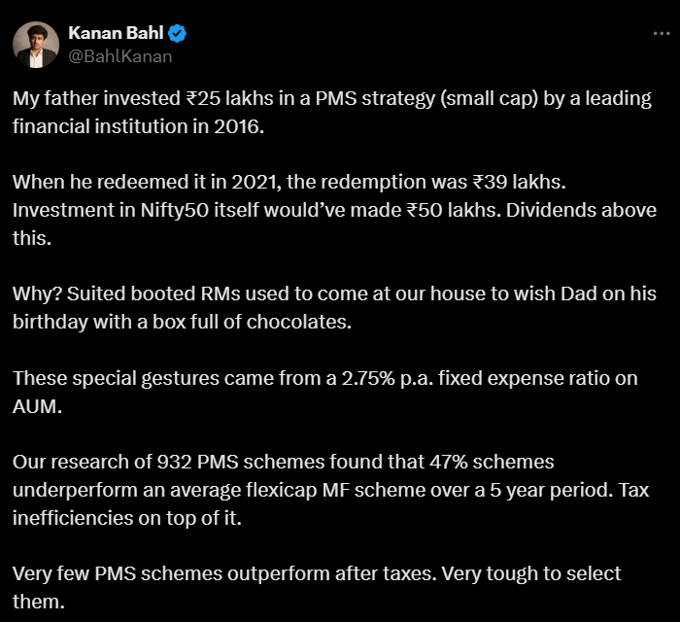This screenshot has height=622, width=680.
Task: Click the final word "them." of the tweet
Action: pos(39,602)
